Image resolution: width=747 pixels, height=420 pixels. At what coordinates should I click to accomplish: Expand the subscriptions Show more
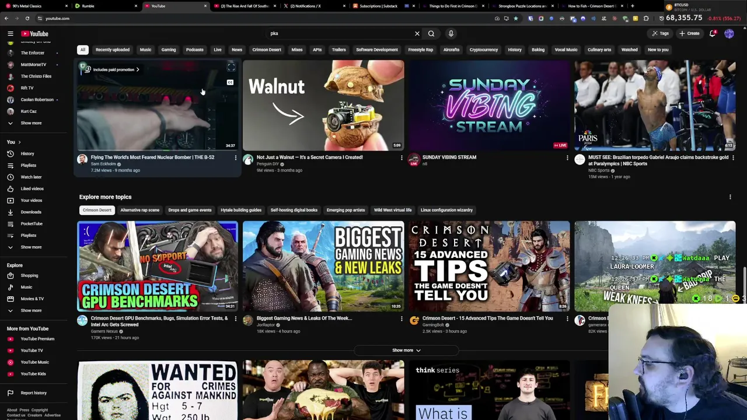click(x=31, y=123)
